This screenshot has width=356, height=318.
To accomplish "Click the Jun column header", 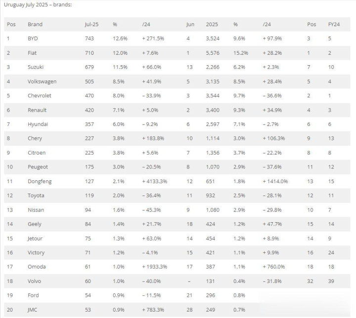I will coord(190,24).
